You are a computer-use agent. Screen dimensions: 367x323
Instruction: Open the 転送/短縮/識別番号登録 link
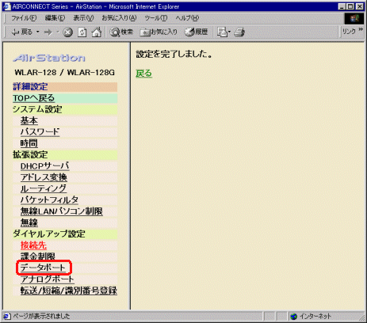[x=69, y=291]
